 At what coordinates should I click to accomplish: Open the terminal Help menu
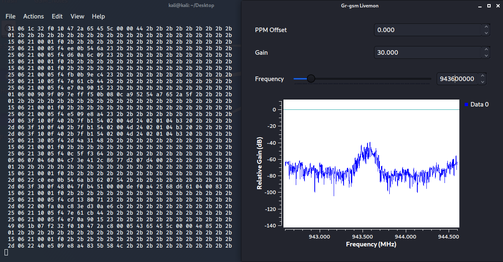click(x=98, y=16)
